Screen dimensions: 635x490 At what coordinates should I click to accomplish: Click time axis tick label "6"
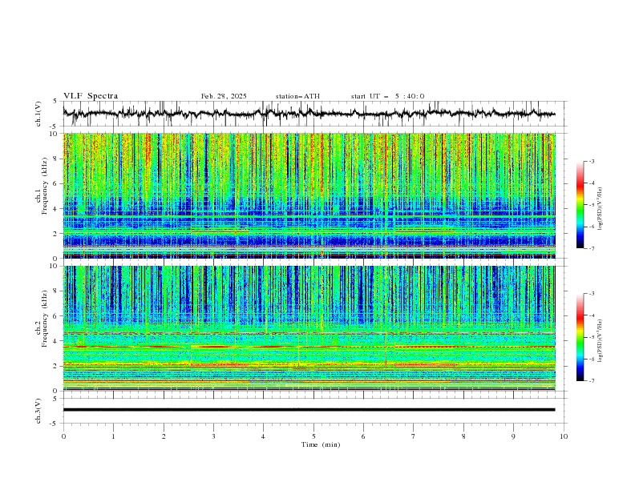[363, 436]
